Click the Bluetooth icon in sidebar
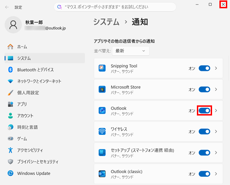Viewport: 230px width, 185px height. pos(10,69)
